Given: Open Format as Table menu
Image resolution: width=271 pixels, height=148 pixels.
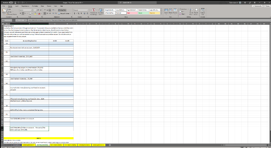Looking at the screenshot, I should [101, 12].
